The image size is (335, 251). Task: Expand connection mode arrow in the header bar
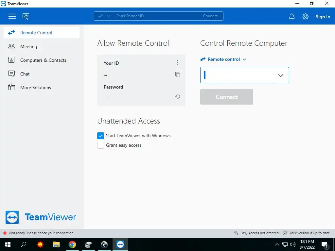coord(109,16)
